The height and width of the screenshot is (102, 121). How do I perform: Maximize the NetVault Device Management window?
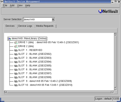pyautogui.click(x=116, y=2)
